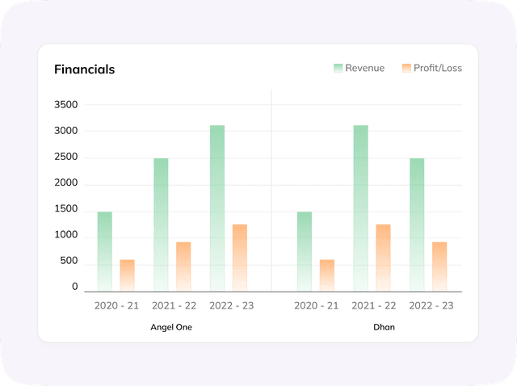The image size is (517, 386).
Task: Select Dhan 2022 - 23 profit bar
Action: (x=439, y=266)
